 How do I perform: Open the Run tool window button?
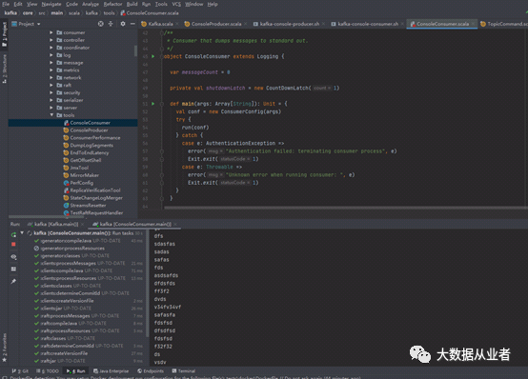tap(75, 371)
